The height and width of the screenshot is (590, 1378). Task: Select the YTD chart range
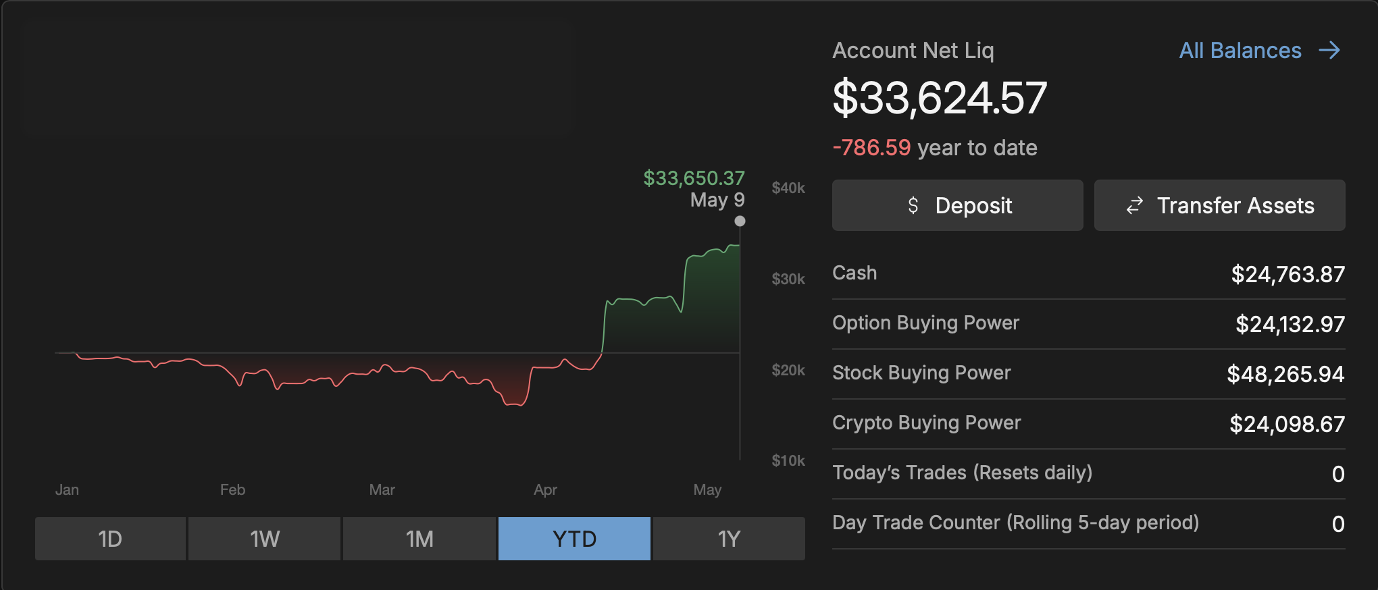[x=574, y=539]
